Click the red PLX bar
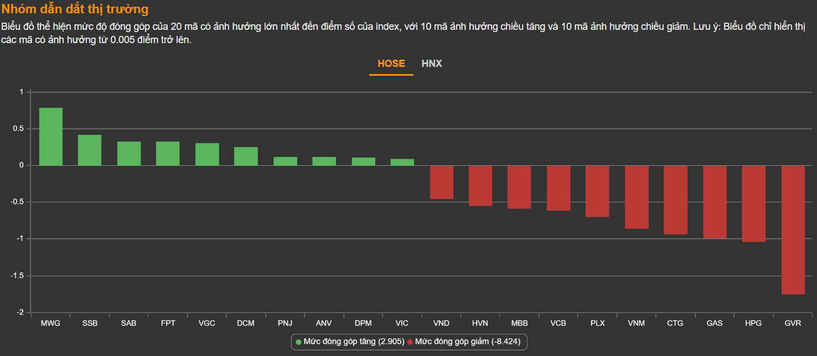This screenshot has height=356, width=817. (x=597, y=191)
